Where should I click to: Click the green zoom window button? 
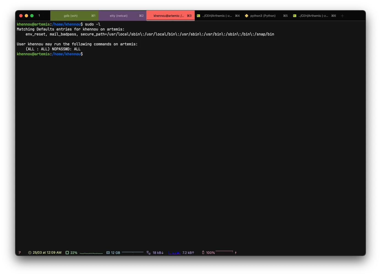click(32, 16)
